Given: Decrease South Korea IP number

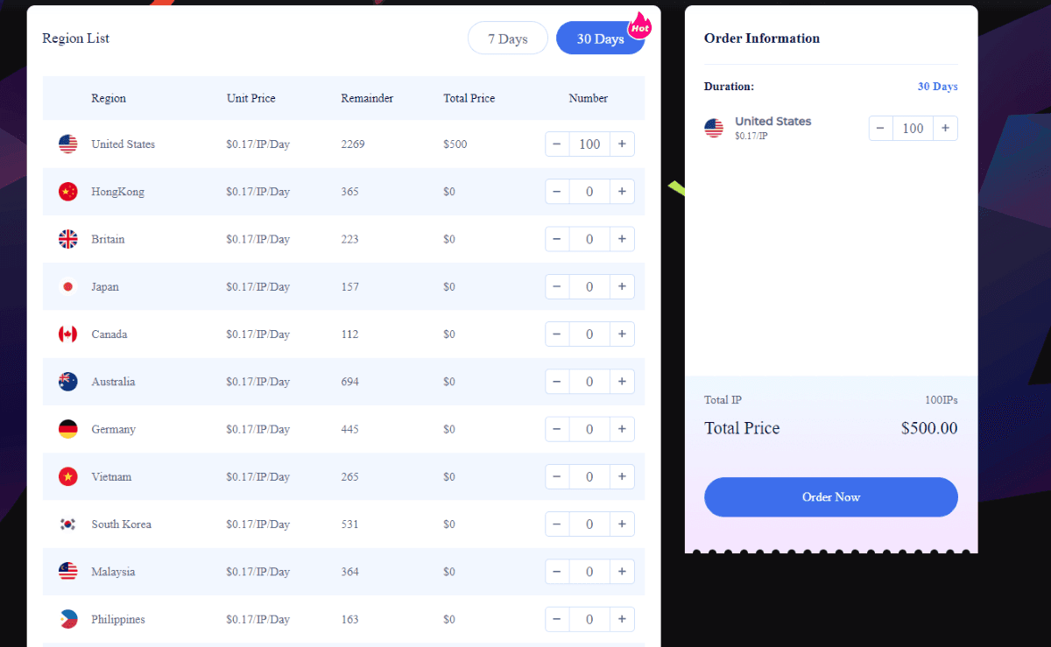Looking at the screenshot, I should coord(557,524).
